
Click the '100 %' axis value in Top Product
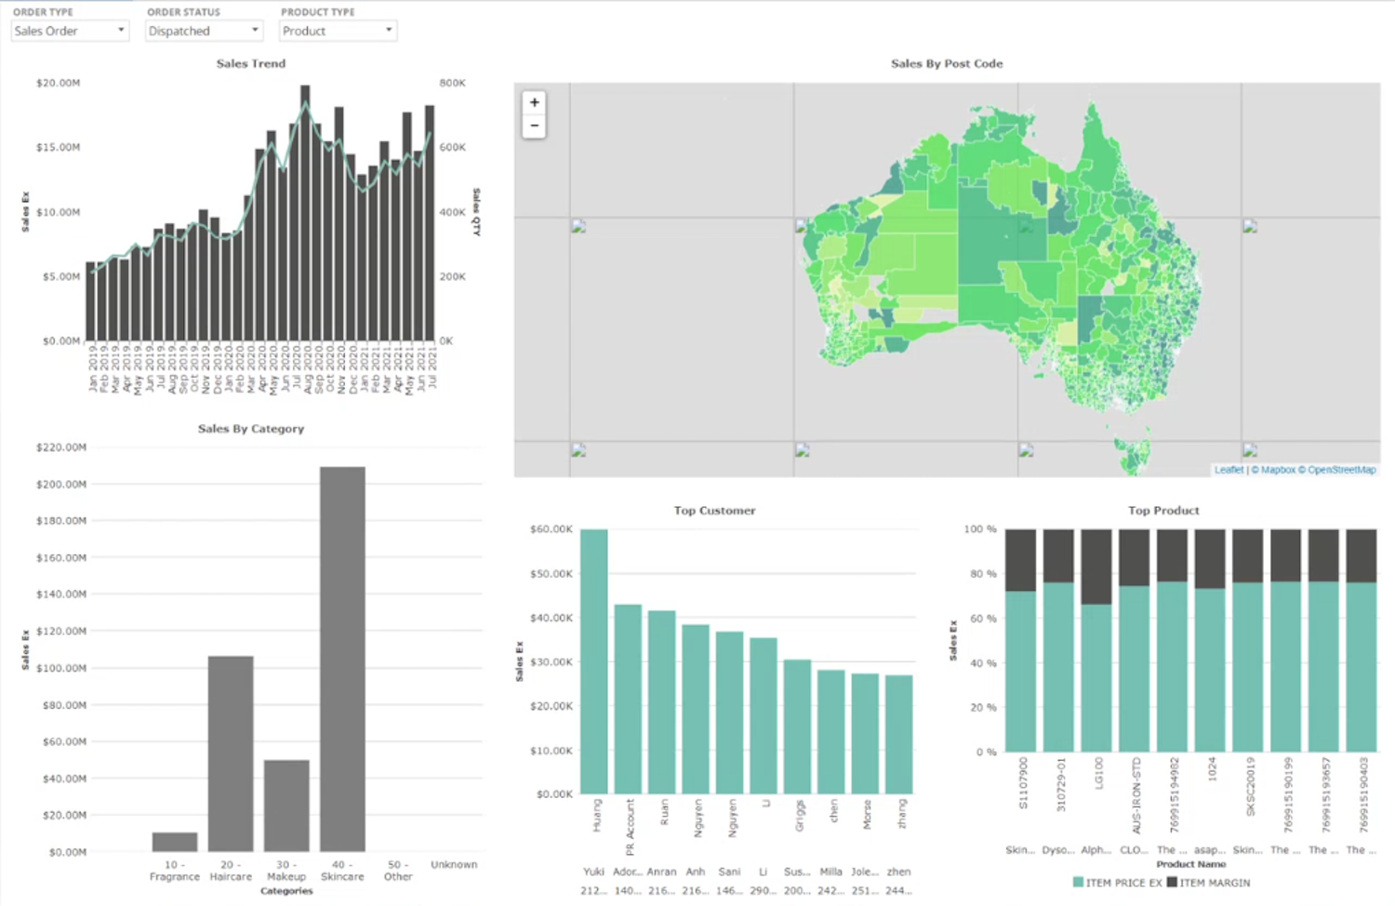coord(980,529)
